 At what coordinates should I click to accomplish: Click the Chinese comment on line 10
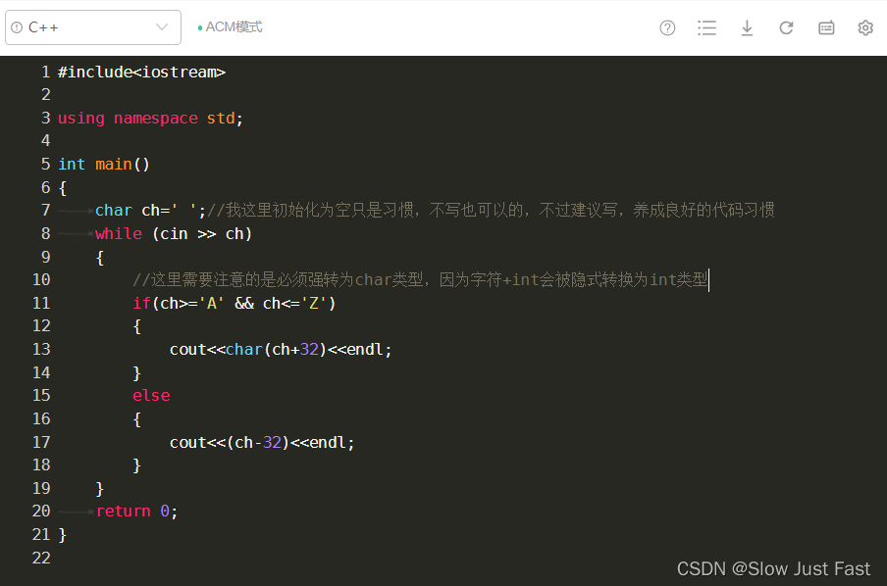click(420, 280)
